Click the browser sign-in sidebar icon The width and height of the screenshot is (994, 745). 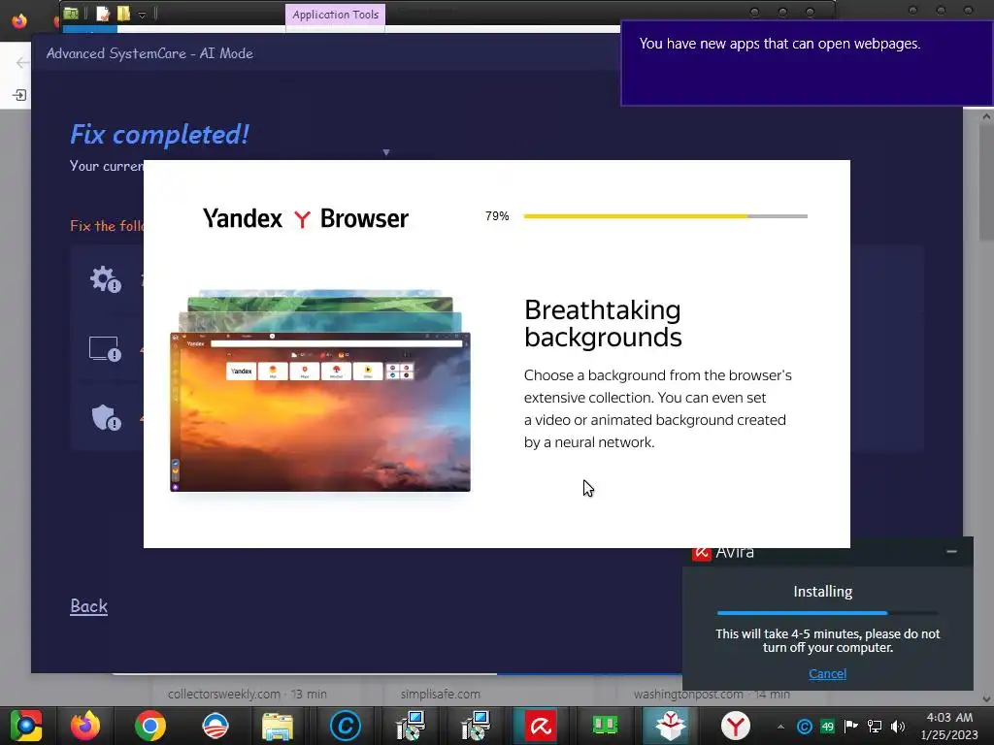pos(19,95)
